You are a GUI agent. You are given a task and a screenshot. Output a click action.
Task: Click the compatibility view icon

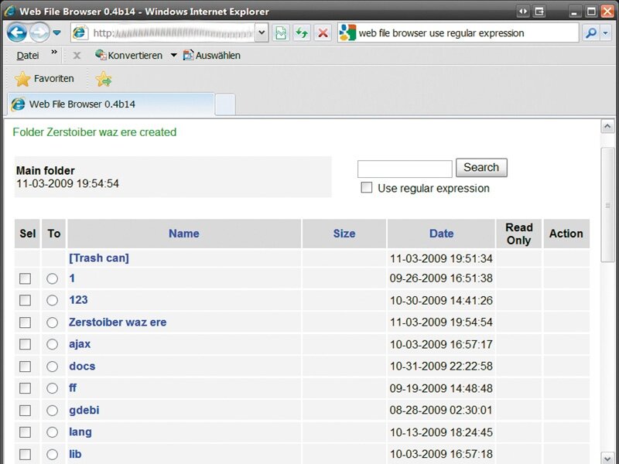[x=281, y=33]
